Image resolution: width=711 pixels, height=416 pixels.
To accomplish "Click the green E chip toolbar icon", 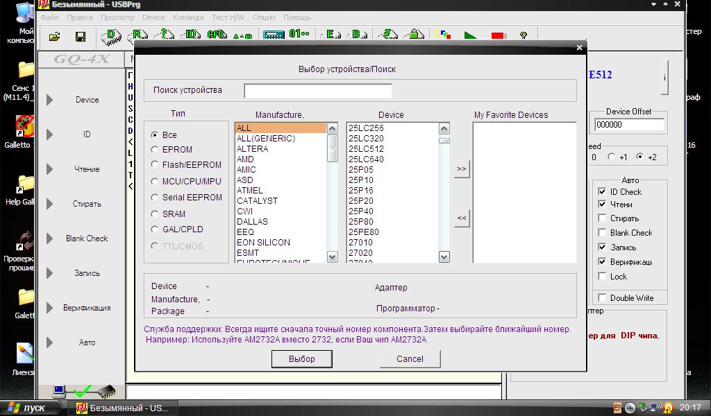I will tap(330, 35).
